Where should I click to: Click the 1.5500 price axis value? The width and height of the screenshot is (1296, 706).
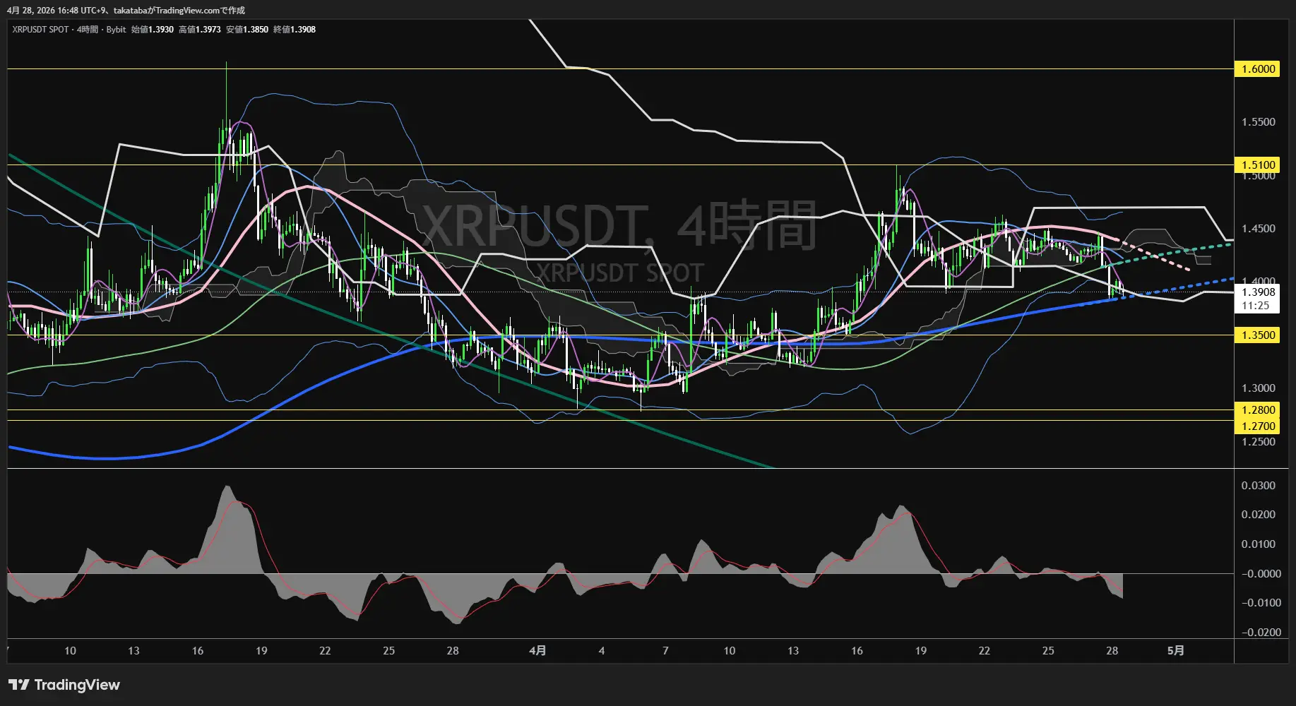[x=1258, y=122]
